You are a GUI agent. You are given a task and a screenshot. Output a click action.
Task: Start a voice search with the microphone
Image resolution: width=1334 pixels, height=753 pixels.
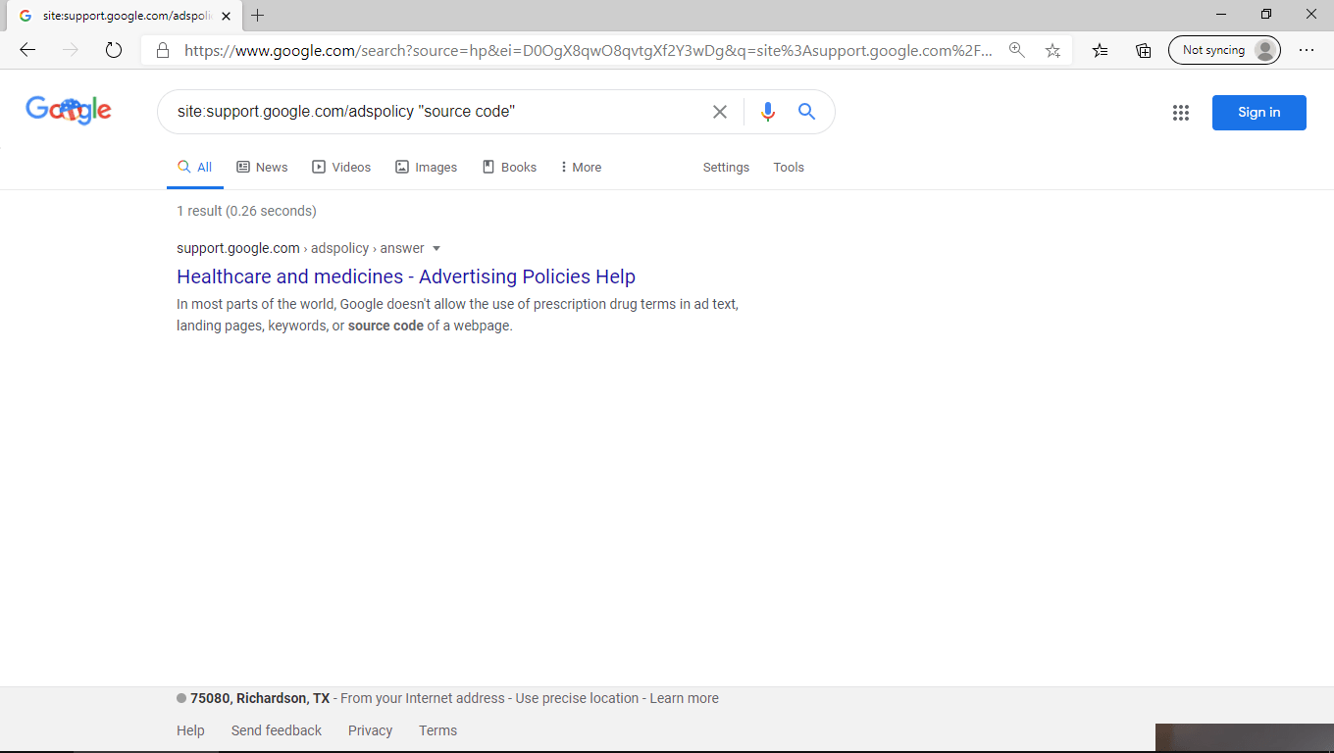point(768,112)
